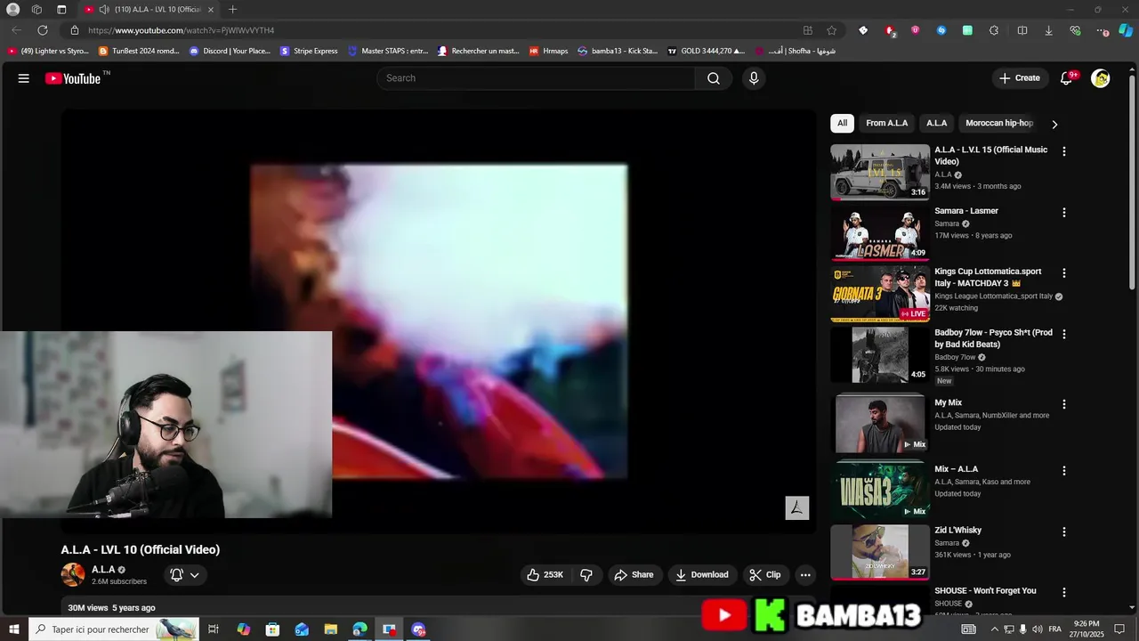Open options for Kings Cup Lottomatica video
The image size is (1139, 641).
(1063, 273)
